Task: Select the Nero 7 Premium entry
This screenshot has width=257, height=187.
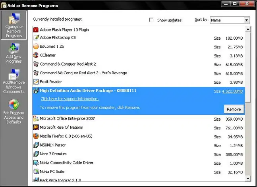Action: click(139, 154)
